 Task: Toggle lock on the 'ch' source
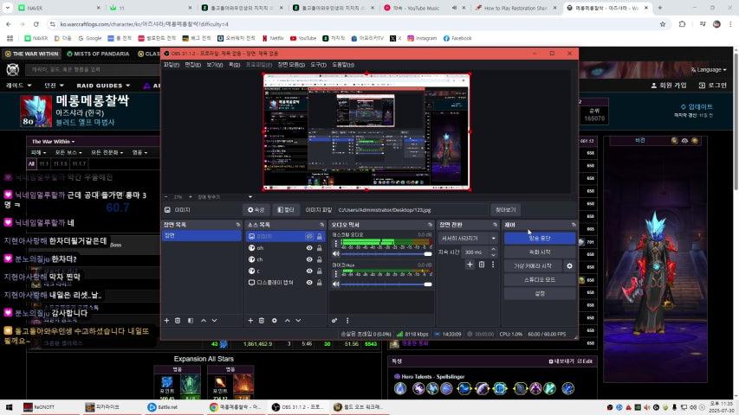tap(320, 259)
